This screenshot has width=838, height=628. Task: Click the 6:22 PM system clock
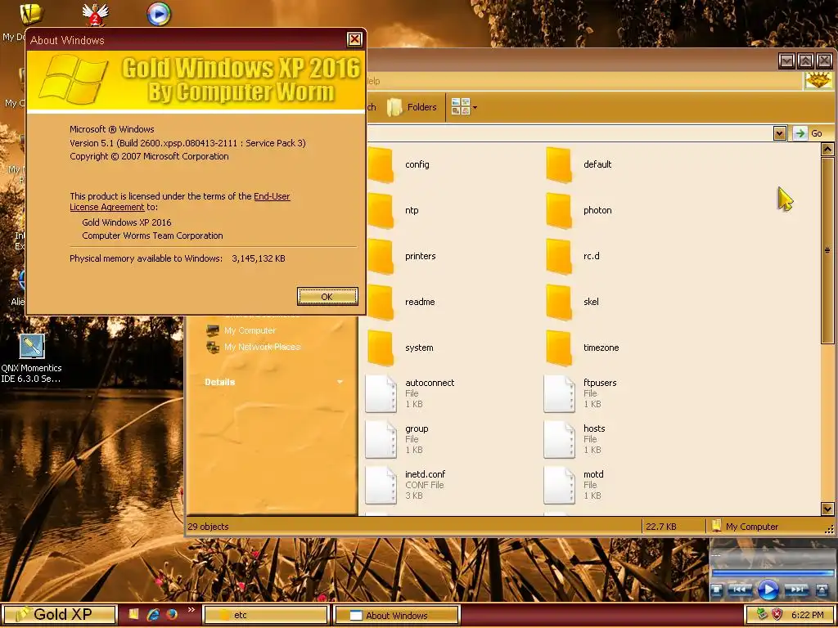[x=808, y=615]
